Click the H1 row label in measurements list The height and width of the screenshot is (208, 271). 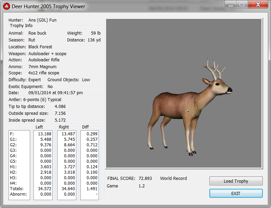14,167
